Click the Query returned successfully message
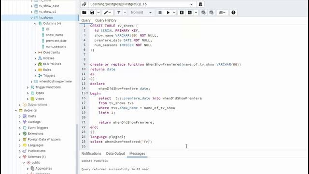309x174 pixels. [x=116, y=169]
